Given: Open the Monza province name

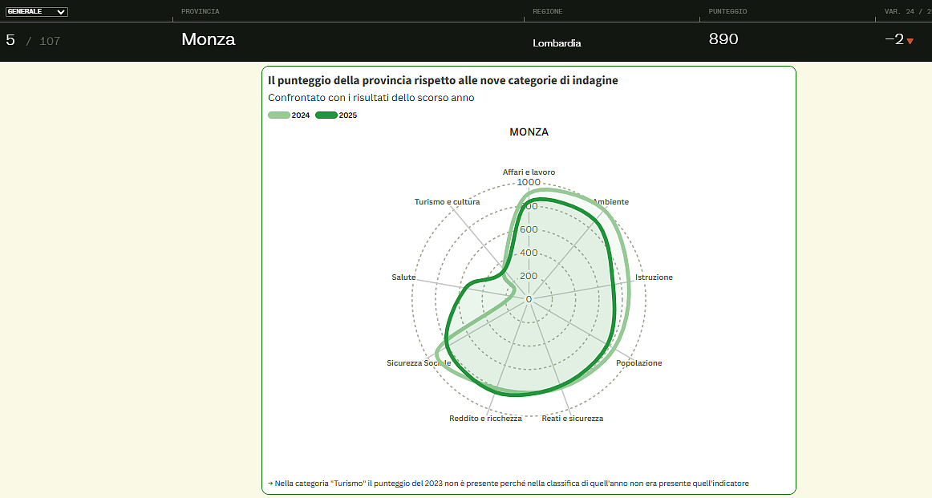Looking at the screenshot, I should (x=208, y=39).
